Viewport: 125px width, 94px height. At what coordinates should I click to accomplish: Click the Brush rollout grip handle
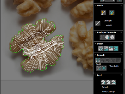pyautogui.click(x=121, y=5)
